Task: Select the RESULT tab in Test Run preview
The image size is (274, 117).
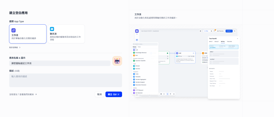Action: point(216,41)
